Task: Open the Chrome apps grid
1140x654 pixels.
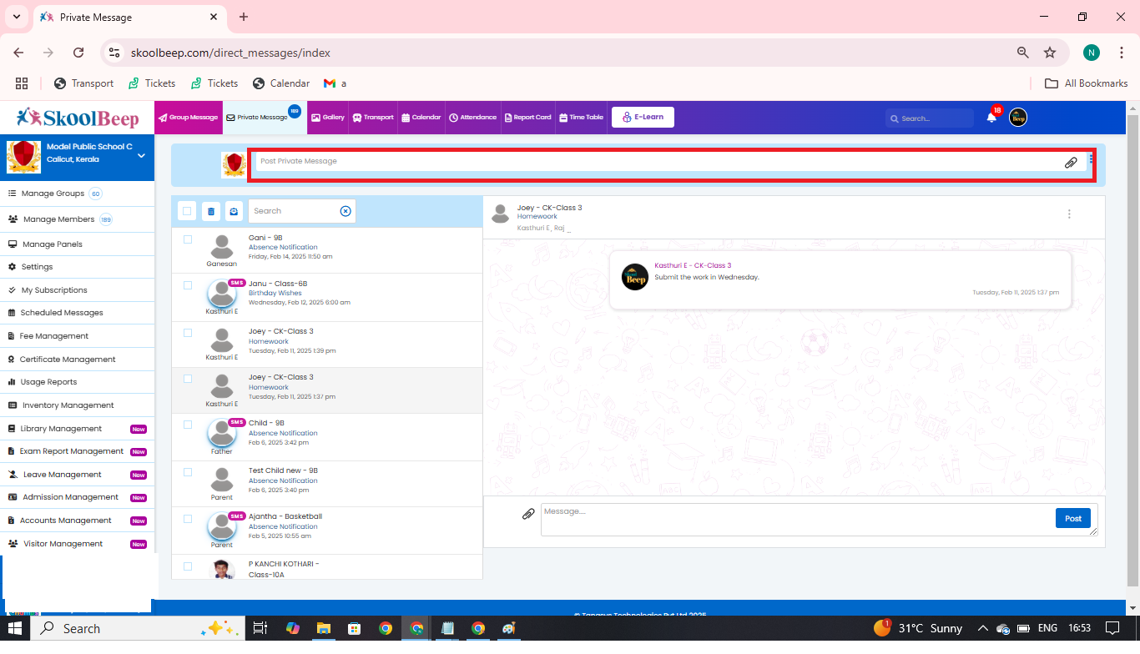Action: (22, 83)
